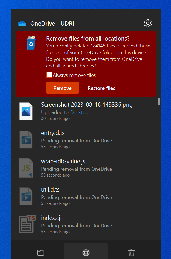Open folder icon in bottom bar
The height and width of the screenshot is (259, 171).
pyautogui.click(x=41, y=253)
